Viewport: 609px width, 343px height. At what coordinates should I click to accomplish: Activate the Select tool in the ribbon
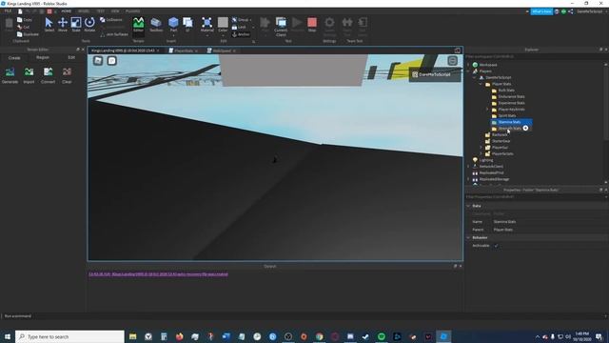(49, 25)
